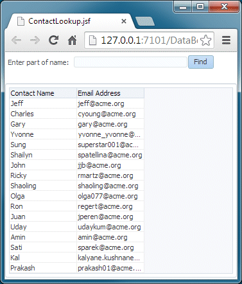242x284 pixels.
Task: Click email olga077@acme.org
Action: [x=108, y=196]
